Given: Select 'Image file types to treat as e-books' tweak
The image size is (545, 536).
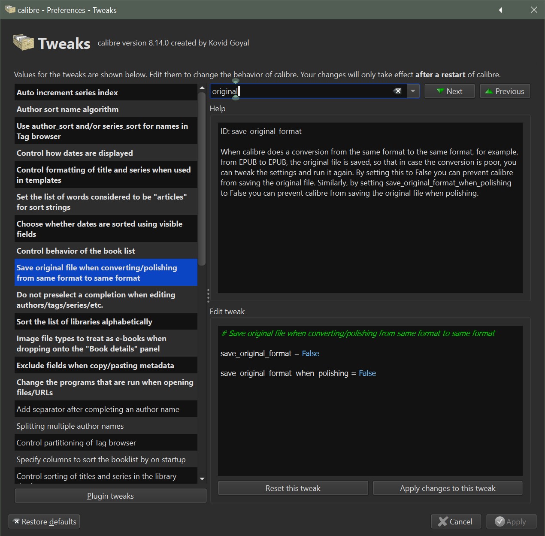Looking at the screenshot, I should coord(106,343).
